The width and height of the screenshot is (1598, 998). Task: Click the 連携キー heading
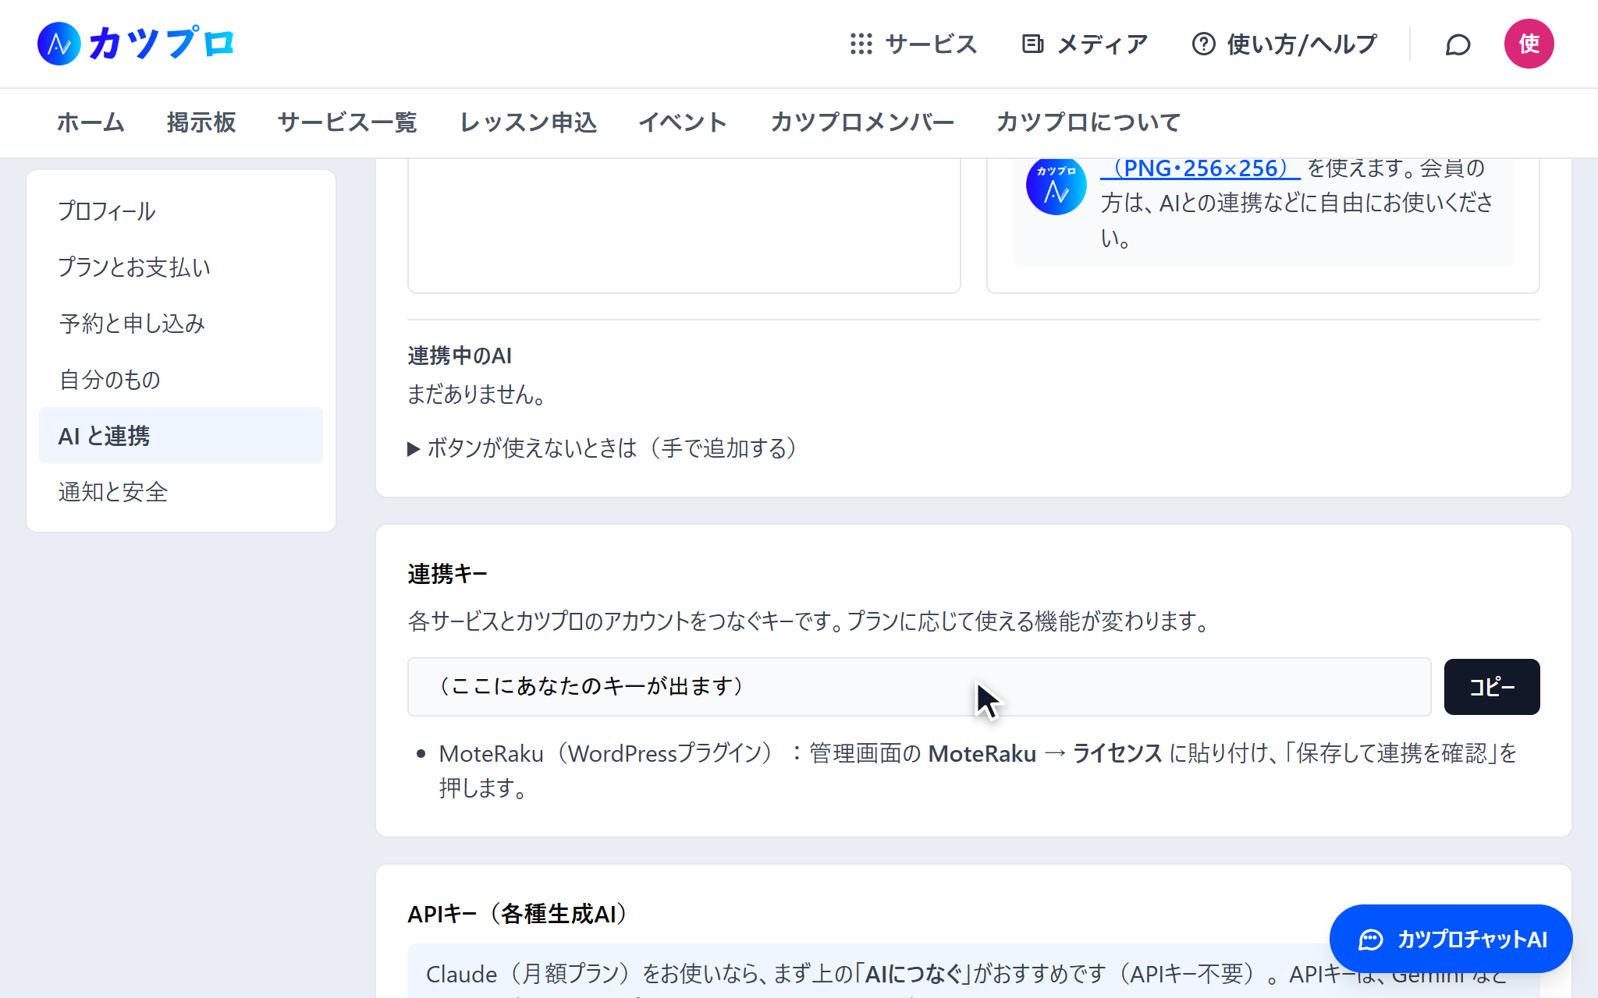point(447,574)
